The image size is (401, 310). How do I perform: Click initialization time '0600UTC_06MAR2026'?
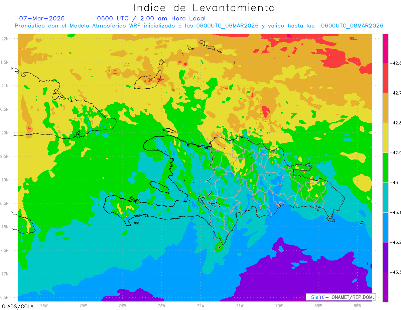click(x=227, y=26)
